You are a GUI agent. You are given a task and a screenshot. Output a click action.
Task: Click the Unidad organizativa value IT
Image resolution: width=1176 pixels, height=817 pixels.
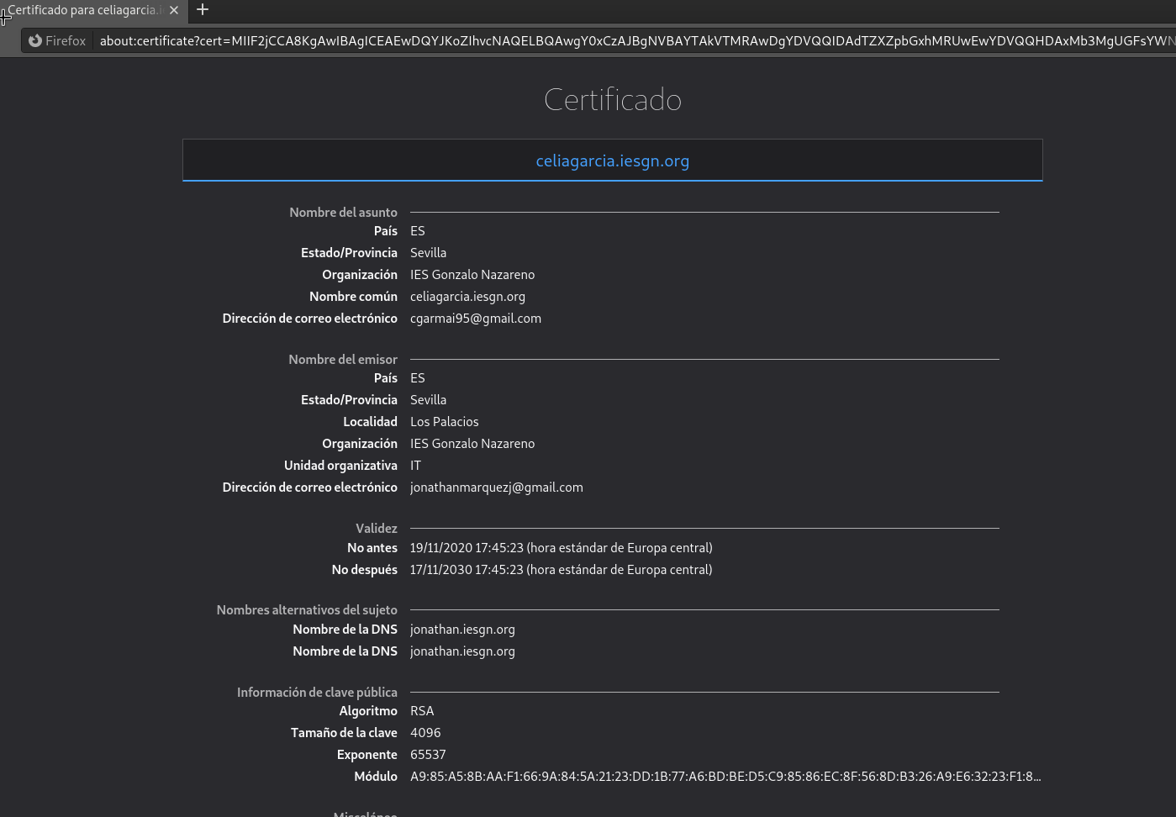coord(415,466)
